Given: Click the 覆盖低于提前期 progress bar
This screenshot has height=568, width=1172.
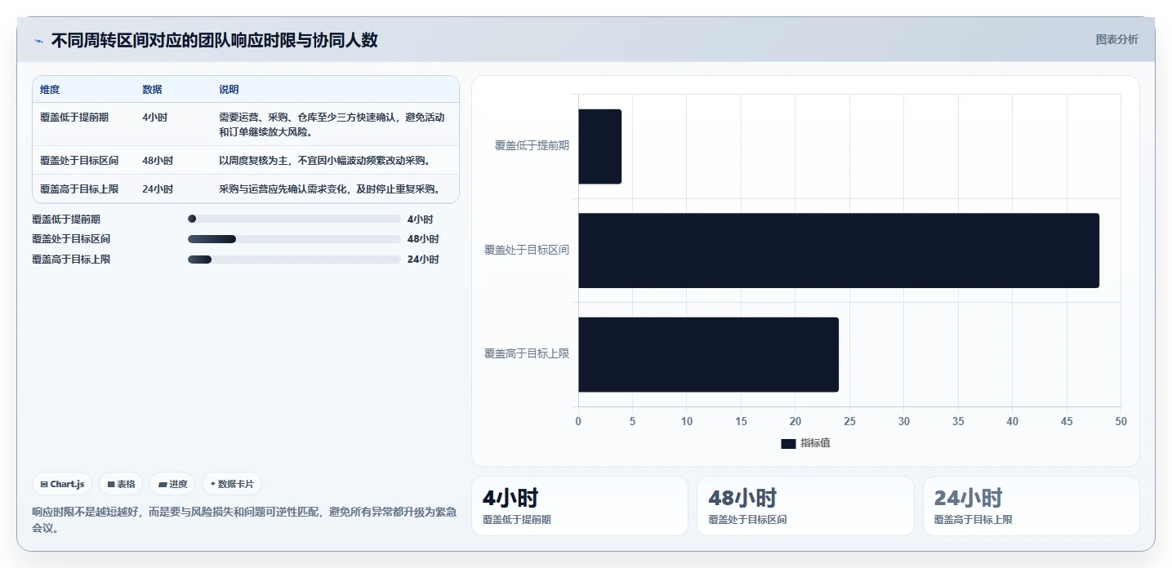Looking at the screenshot, I should click(x=294, y=219).
